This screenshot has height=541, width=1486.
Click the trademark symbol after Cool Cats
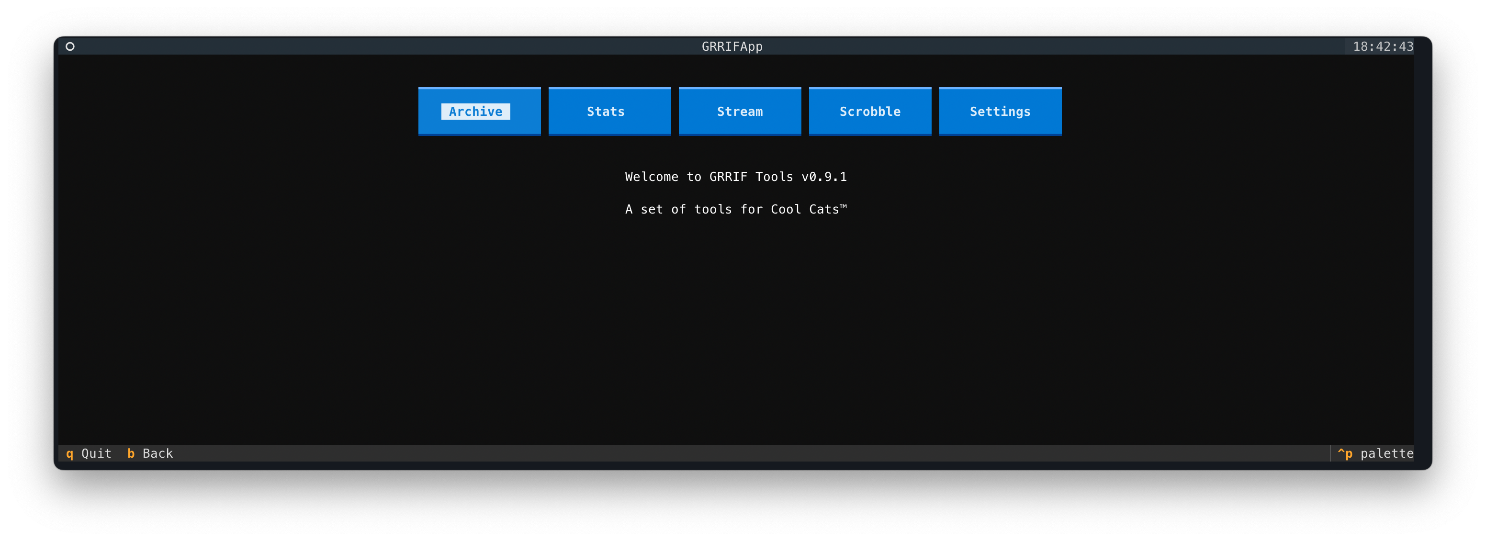coord(844,206)
